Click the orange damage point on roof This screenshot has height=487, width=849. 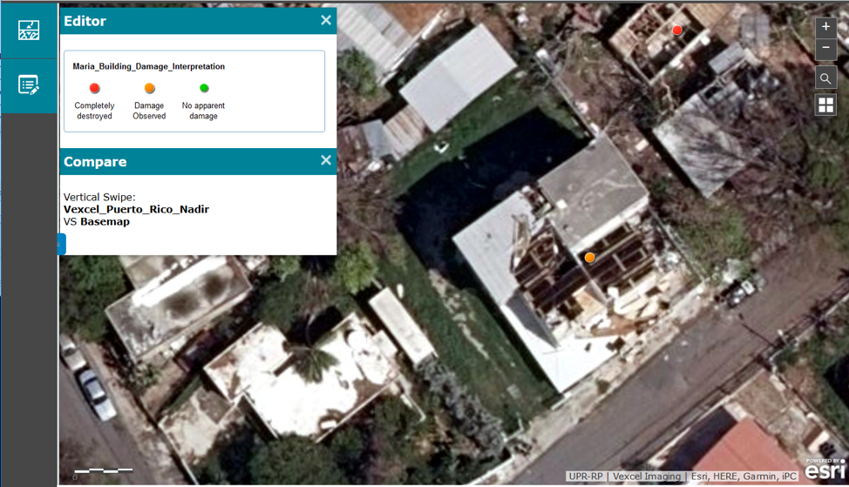(589, 258)
